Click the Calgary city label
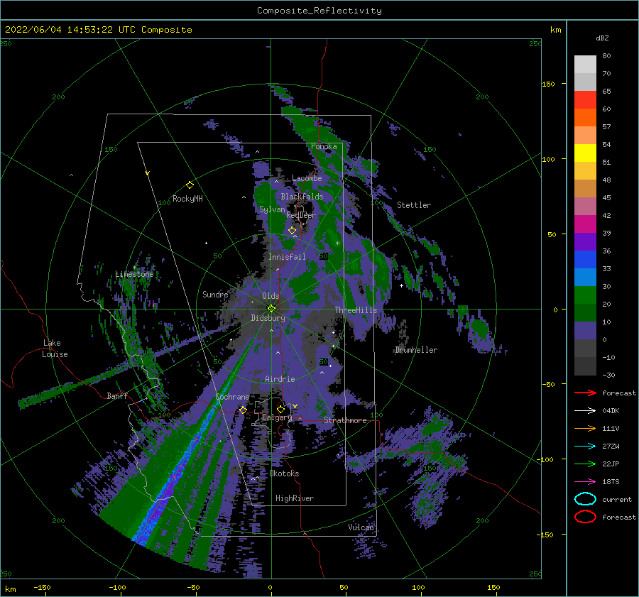Image resolution: width=639 pixels, height=597 pixels. pyautogui.click(x=277, y=417)
